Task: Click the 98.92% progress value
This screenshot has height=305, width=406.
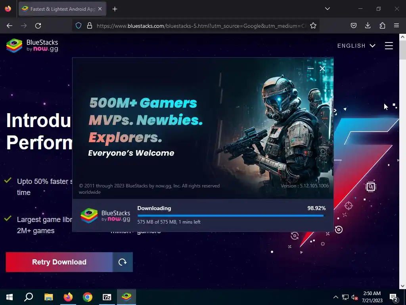Action: (x=316, y=208)
